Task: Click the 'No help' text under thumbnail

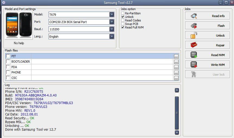Action: (x=19, y=43)
